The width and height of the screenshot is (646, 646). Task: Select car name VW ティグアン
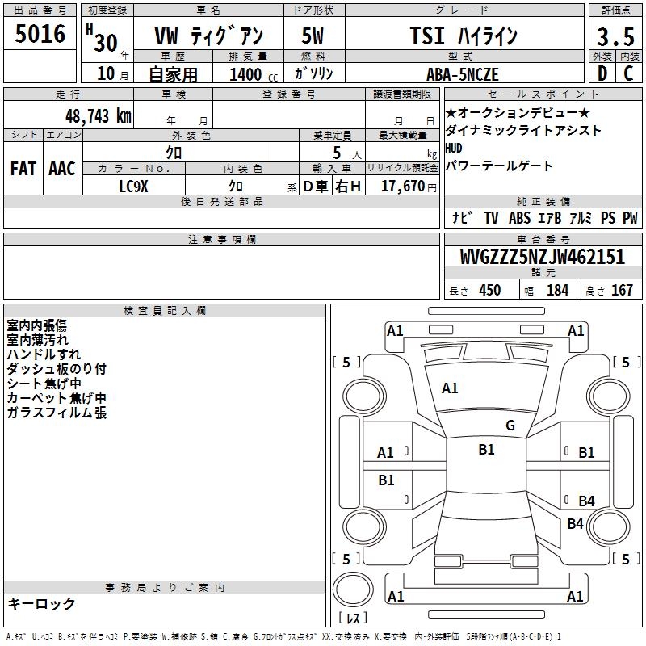click(208, 36)
